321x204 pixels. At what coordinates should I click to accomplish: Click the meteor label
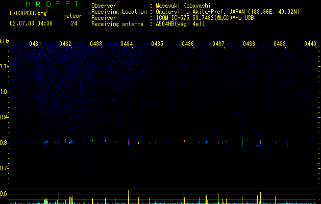(x=72, y=16)
